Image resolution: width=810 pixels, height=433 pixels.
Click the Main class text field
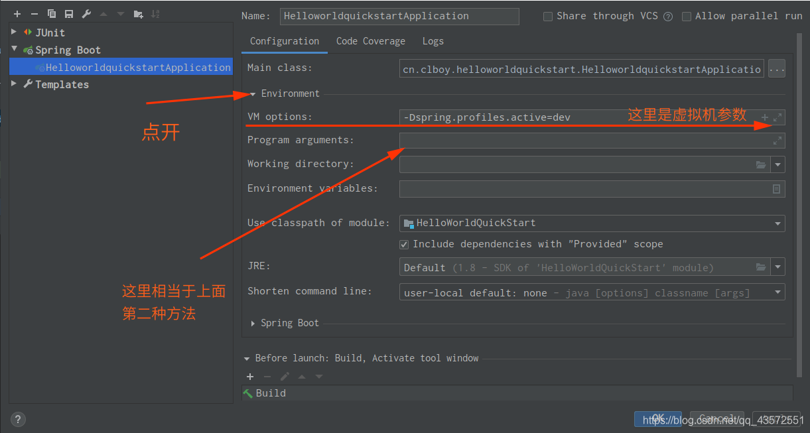[582, 69]
